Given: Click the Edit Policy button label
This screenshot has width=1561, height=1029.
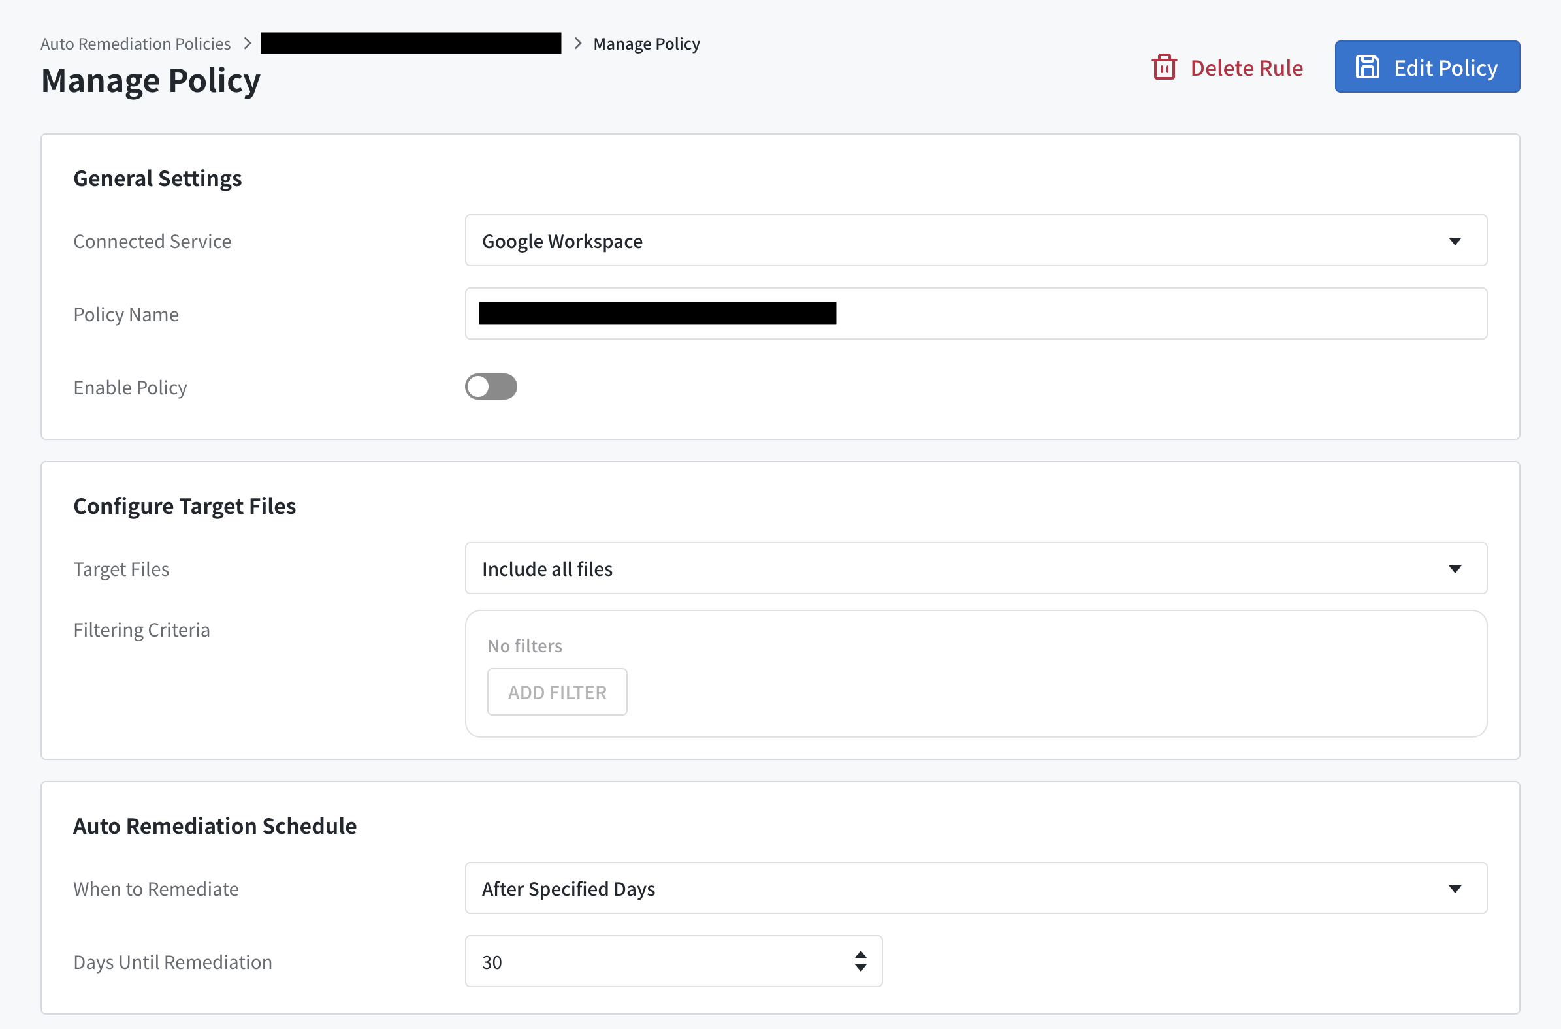Looking at the screenshot, I should [x=1445, y=68].
